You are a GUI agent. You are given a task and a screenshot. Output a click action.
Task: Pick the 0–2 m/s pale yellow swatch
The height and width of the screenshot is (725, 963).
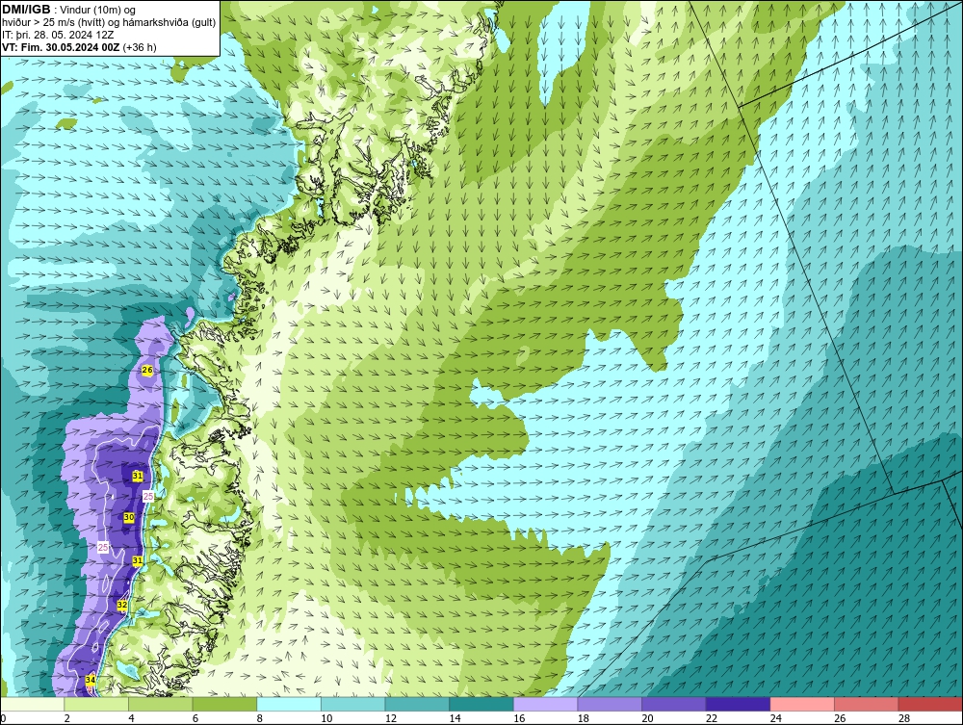pos(32,704)
